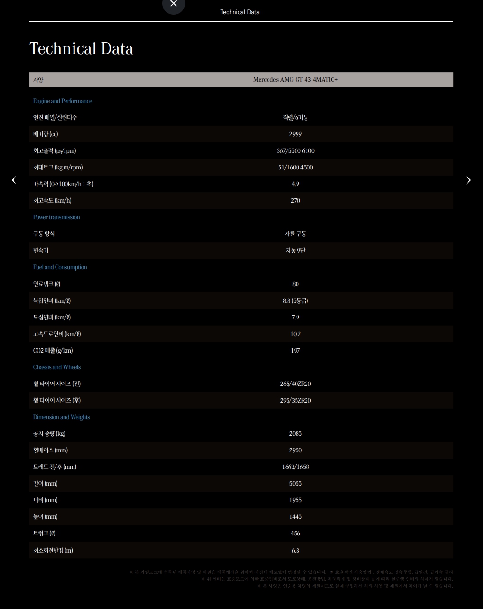Click the 복합연비 (km/ℓ) row label

tap(52, 301)
